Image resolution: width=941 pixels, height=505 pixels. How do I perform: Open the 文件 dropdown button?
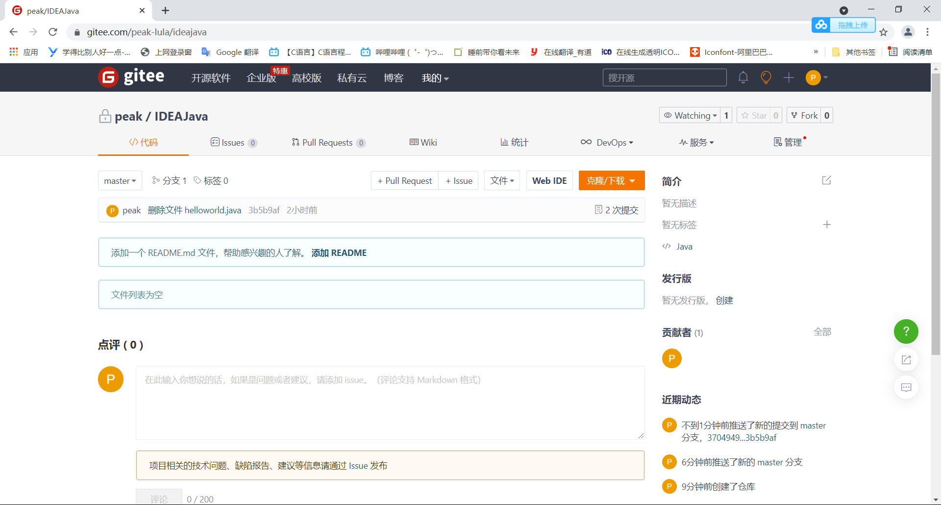pyautogui.click(x=502, y=180)
